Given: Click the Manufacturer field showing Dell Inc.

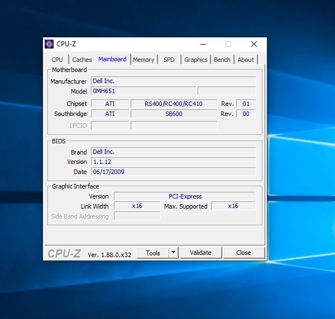Looking at the screenshot, I should pos(173,81).
